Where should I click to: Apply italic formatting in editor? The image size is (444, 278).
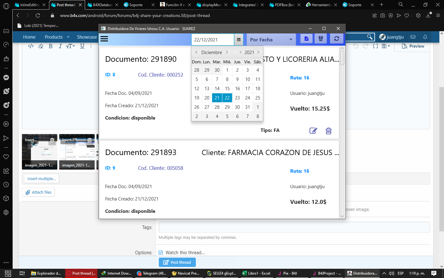point(60,46)
